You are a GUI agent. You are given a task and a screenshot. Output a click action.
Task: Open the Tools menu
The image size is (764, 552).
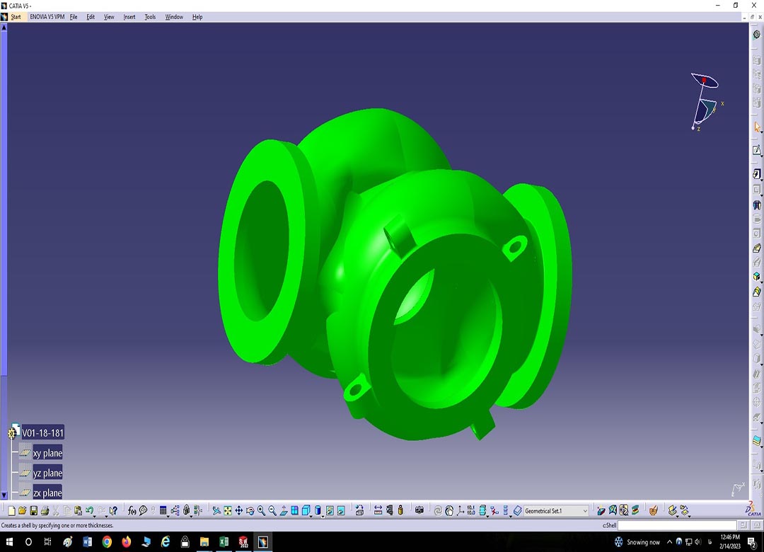click(150, 17)
